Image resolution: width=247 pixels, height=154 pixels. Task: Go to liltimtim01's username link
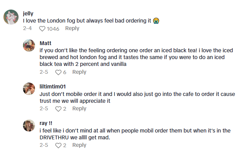(x=53, y=86)
